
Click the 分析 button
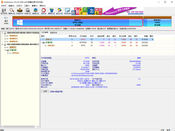(45, 91)
